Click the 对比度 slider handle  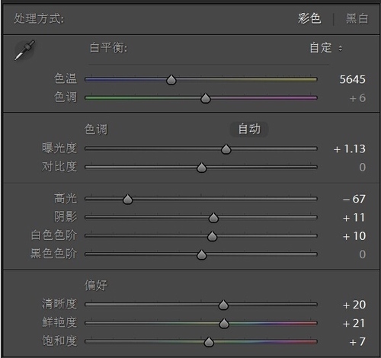tap(202, 168)
